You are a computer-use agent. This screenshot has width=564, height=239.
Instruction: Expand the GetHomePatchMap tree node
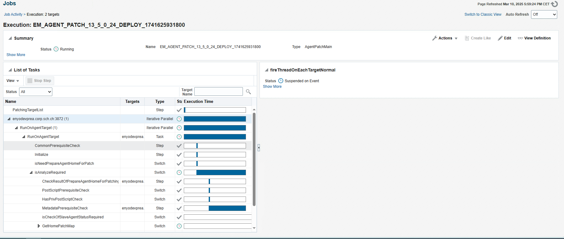coord(38,226)
